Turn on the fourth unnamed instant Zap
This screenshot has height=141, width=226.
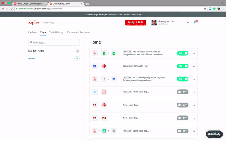pyautogui.click(x=183, y=92)
